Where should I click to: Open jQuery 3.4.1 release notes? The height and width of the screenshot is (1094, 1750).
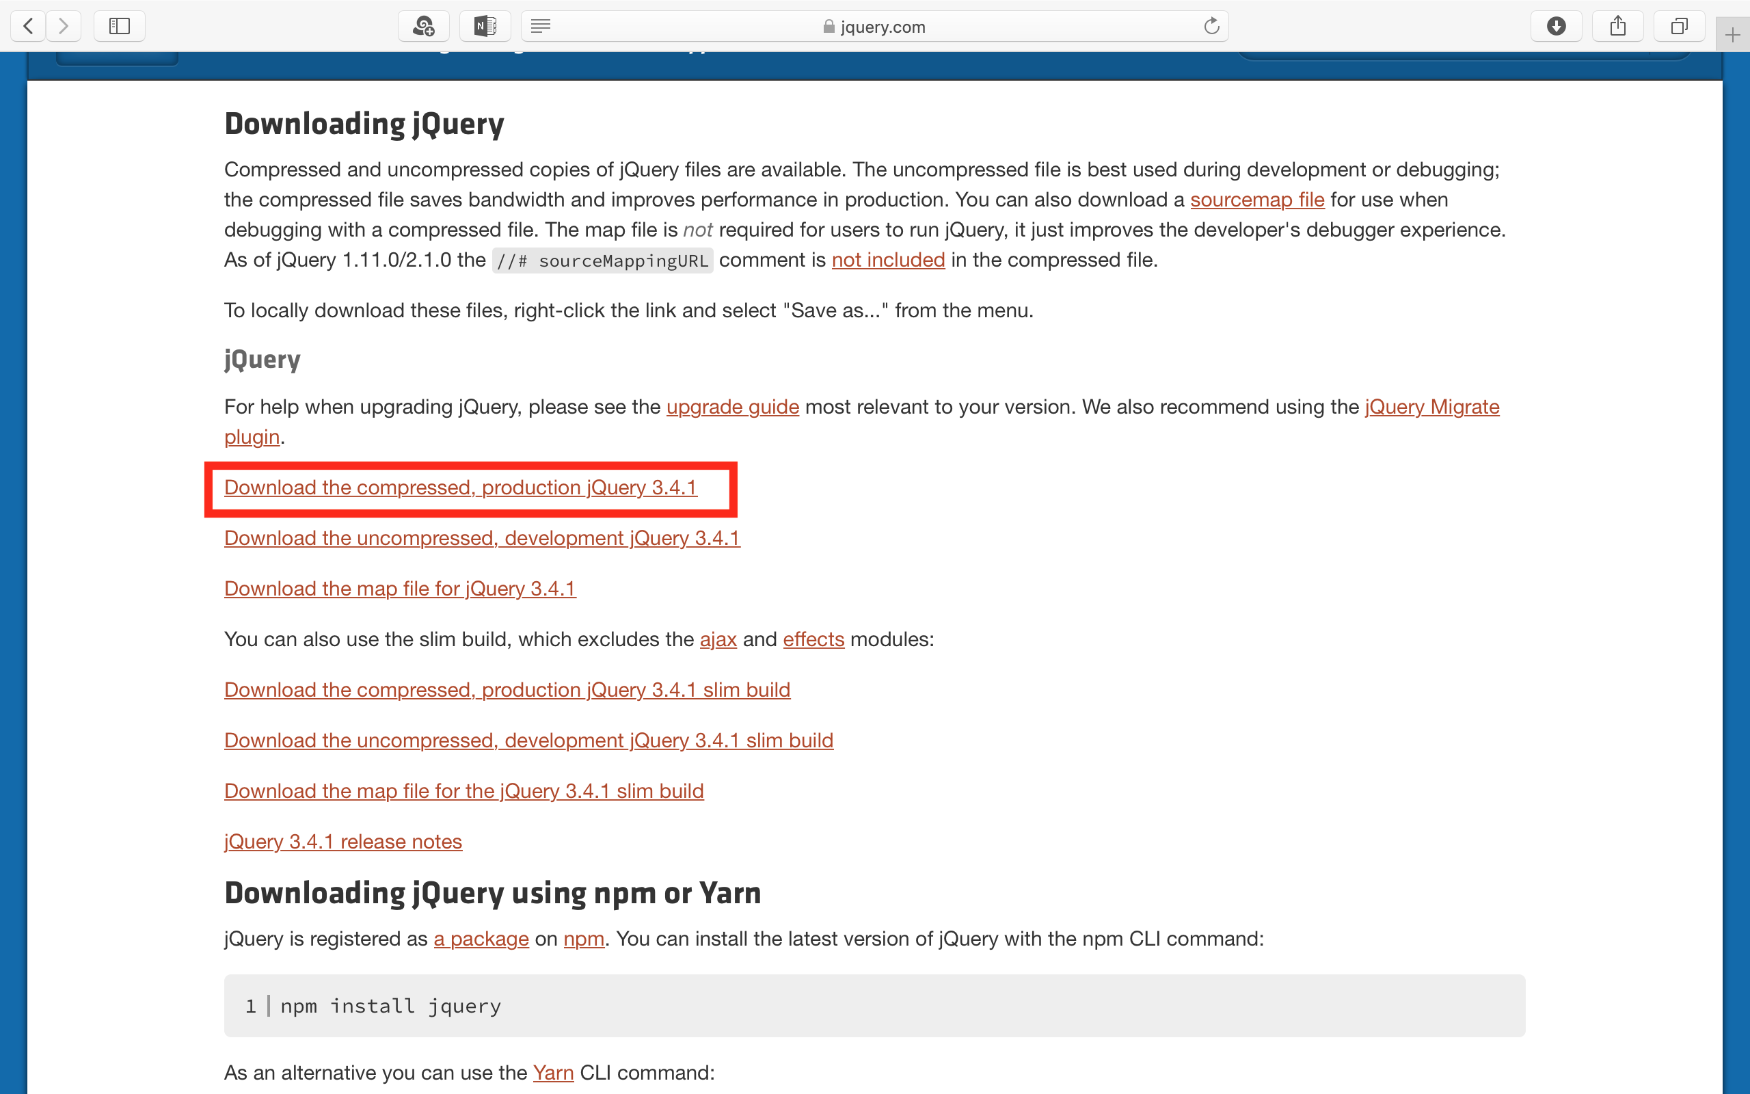pyautogui.click(x=342, y=842)
